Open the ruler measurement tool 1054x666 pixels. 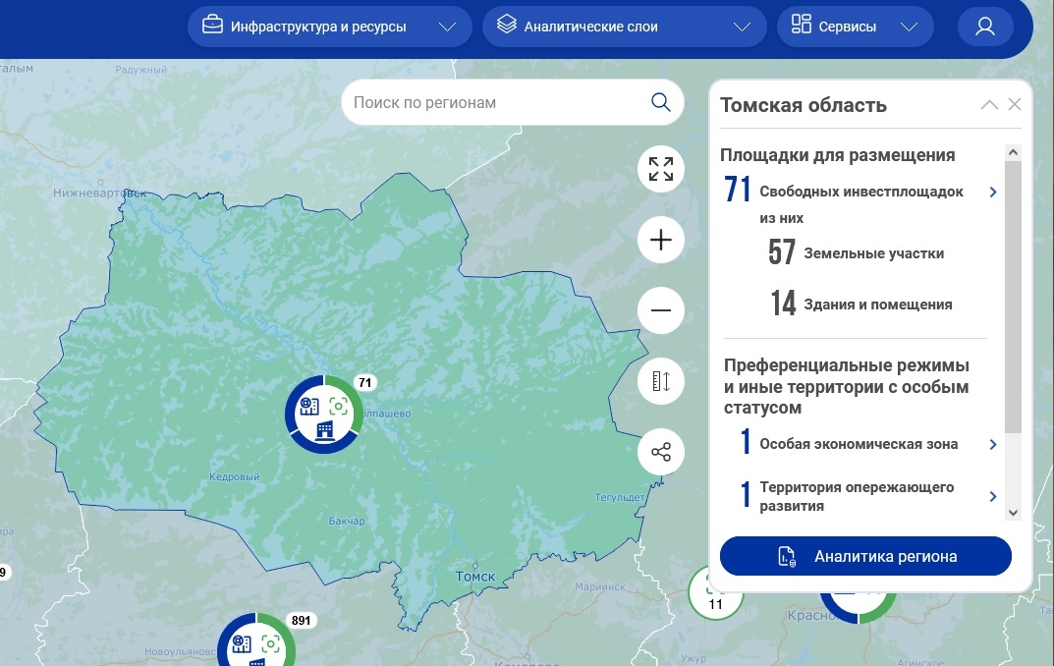click(661, 382)
